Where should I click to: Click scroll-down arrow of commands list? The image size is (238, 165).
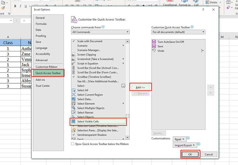[x=127, y=137]
